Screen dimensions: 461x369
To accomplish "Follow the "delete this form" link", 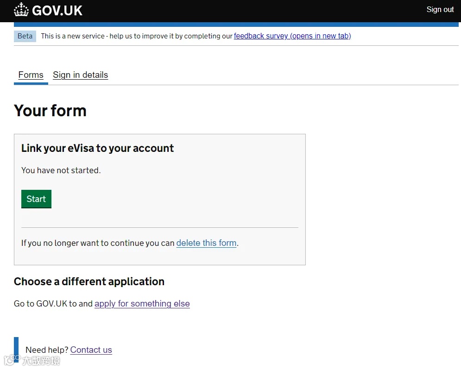I will point(206,243).
